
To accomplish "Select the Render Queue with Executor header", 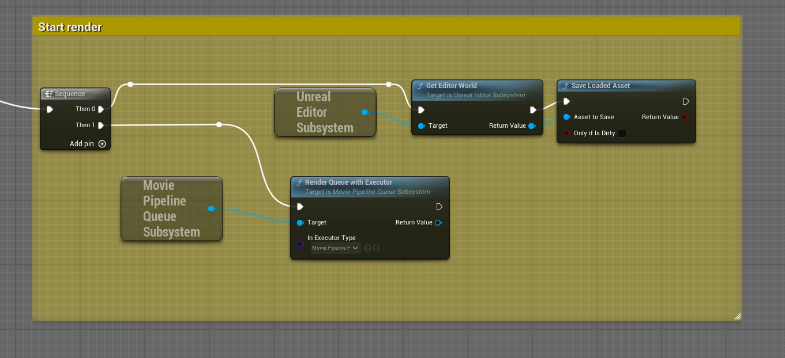I will pyautogui.click(x=370, y=186).
